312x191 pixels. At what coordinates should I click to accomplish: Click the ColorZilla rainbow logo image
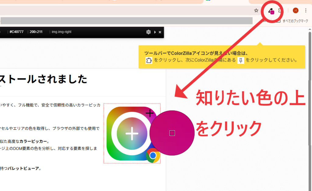[132, 133]
